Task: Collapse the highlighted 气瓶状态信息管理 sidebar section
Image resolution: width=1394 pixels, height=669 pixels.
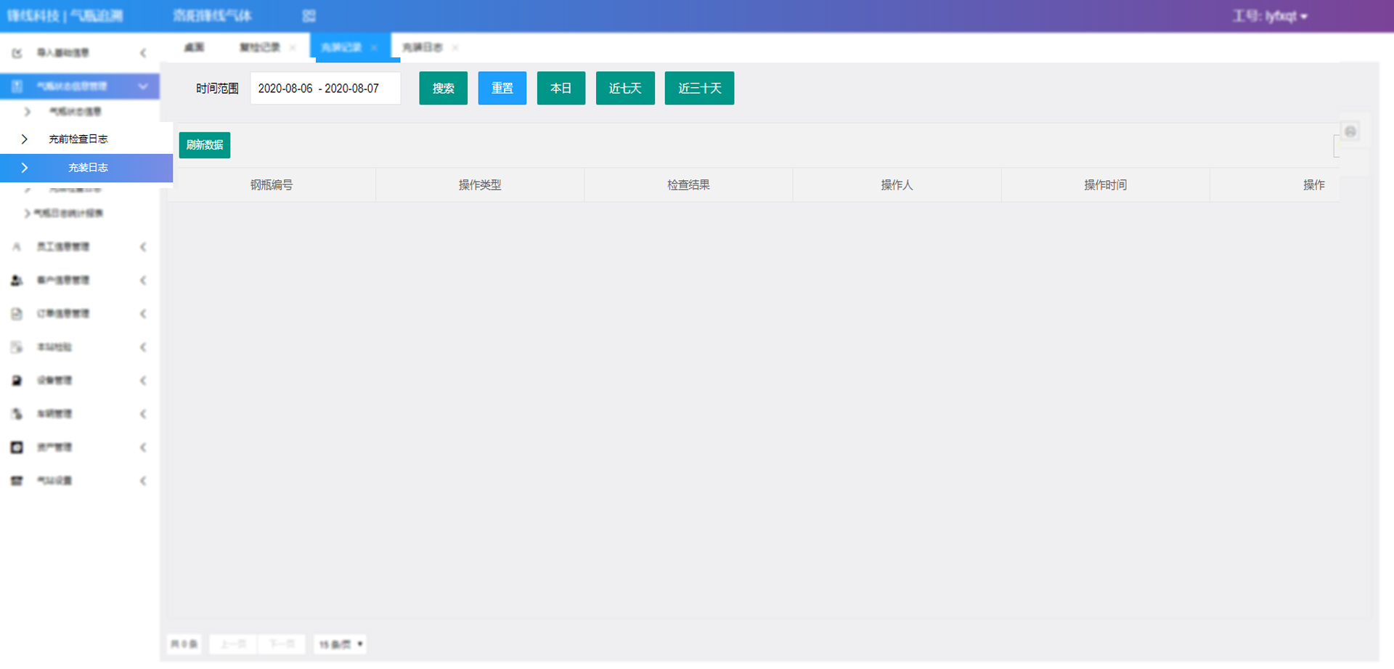Action: click(143, 86)
